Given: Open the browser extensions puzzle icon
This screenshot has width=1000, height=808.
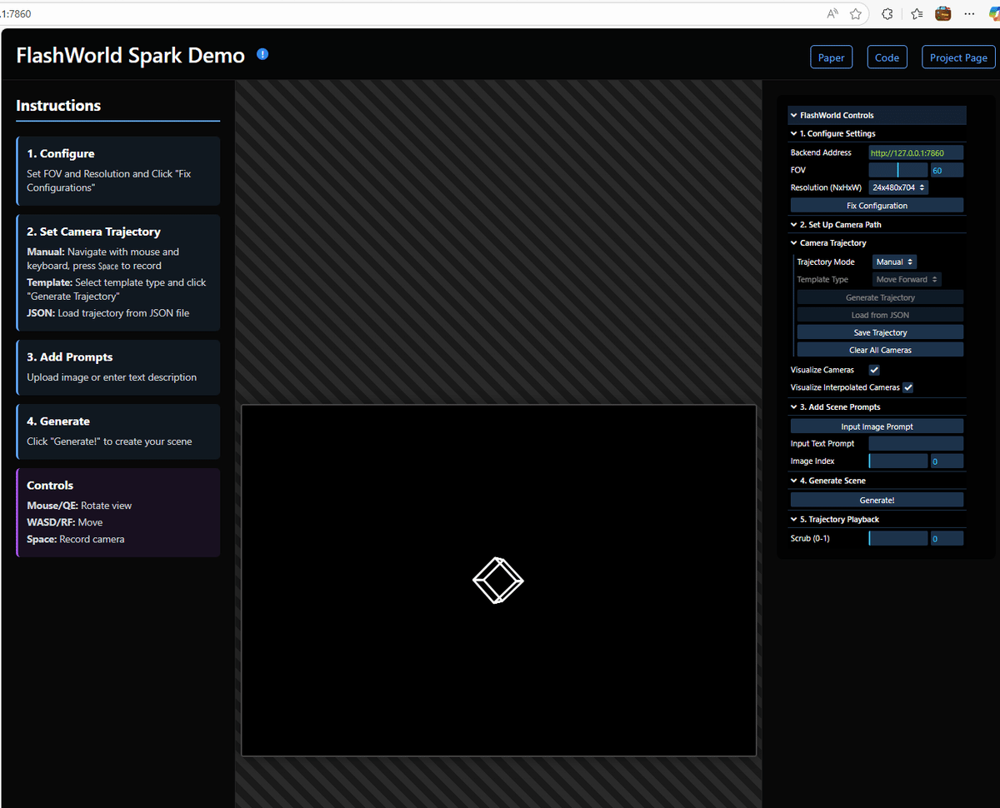Looking at the screenshot, I should (887, 13).
